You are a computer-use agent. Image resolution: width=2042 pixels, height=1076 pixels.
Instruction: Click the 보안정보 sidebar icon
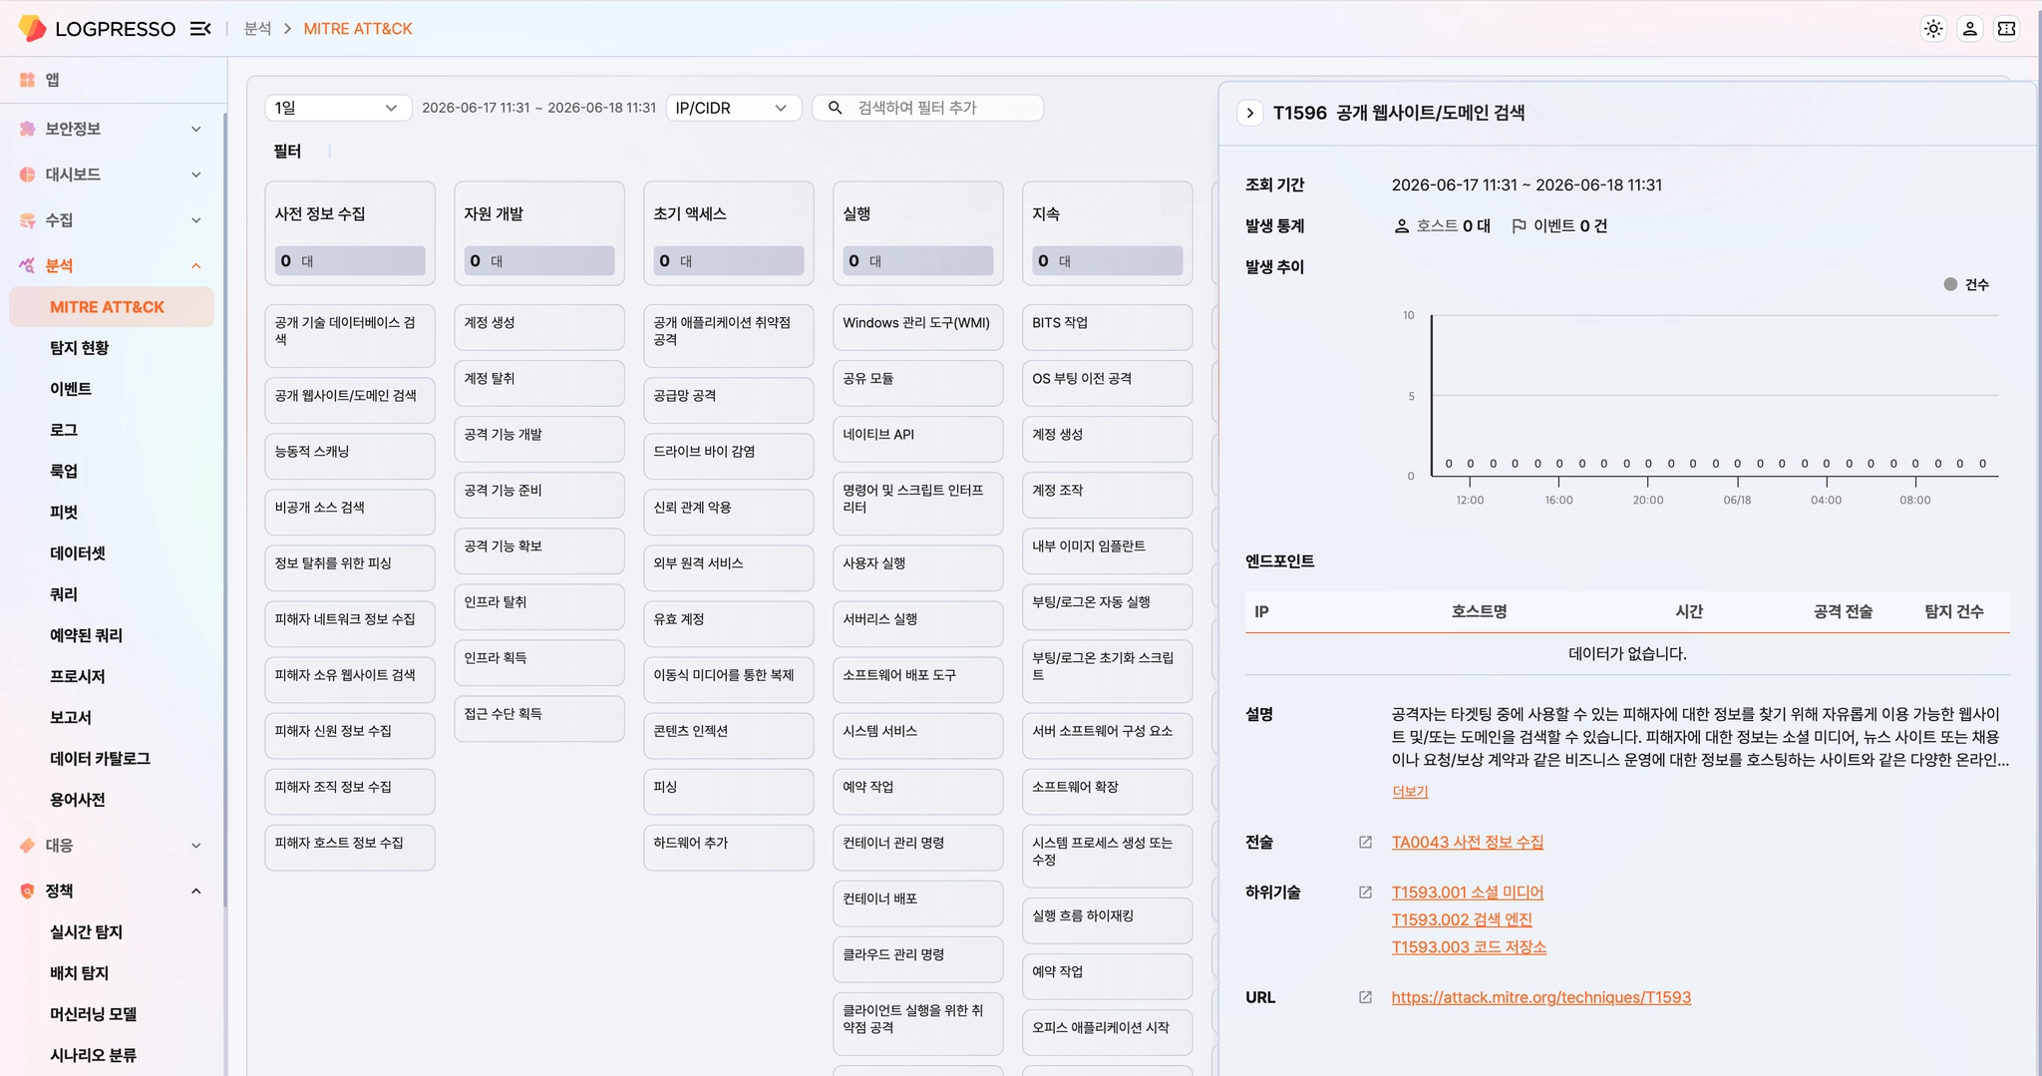pyautogui.click(x=27, y=129)
